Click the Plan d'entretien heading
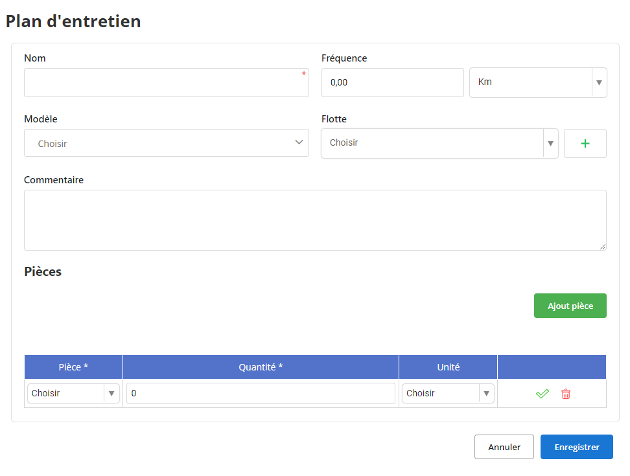The image size is (630, 476). coord(73,21)
